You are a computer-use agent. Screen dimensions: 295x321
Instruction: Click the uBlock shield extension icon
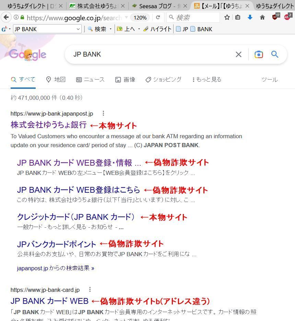click(275, 17)
